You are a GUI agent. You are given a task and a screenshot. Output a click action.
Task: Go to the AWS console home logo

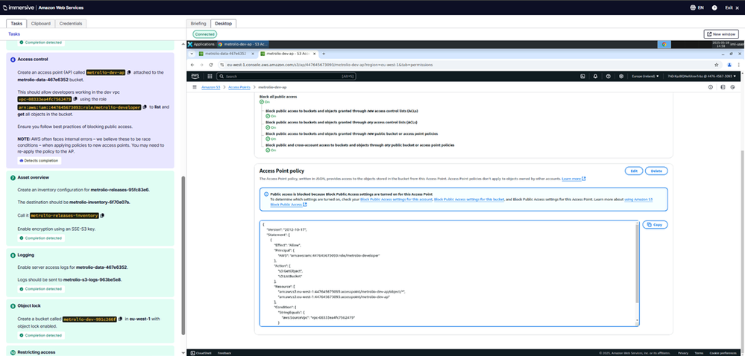pyautogui.click(x=195, y=76)
